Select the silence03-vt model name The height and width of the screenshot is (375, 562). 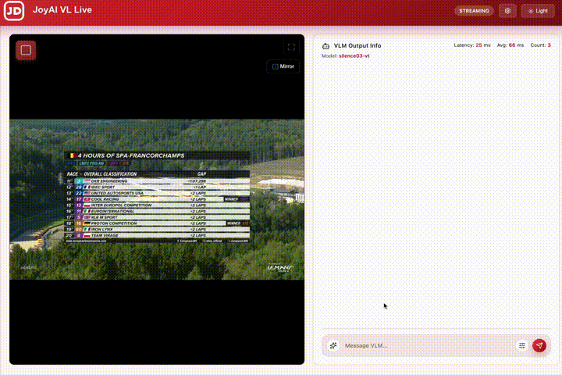point(354,56)
